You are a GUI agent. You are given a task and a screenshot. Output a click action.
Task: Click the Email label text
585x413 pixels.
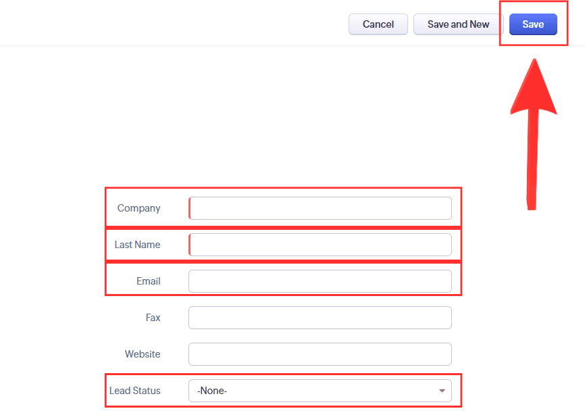(149, 281)
